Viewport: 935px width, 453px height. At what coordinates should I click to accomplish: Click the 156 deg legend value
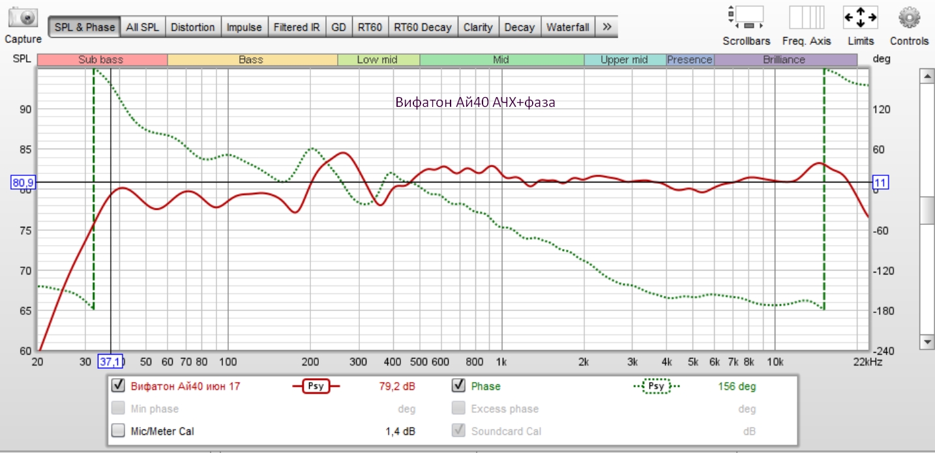[737, 387]
